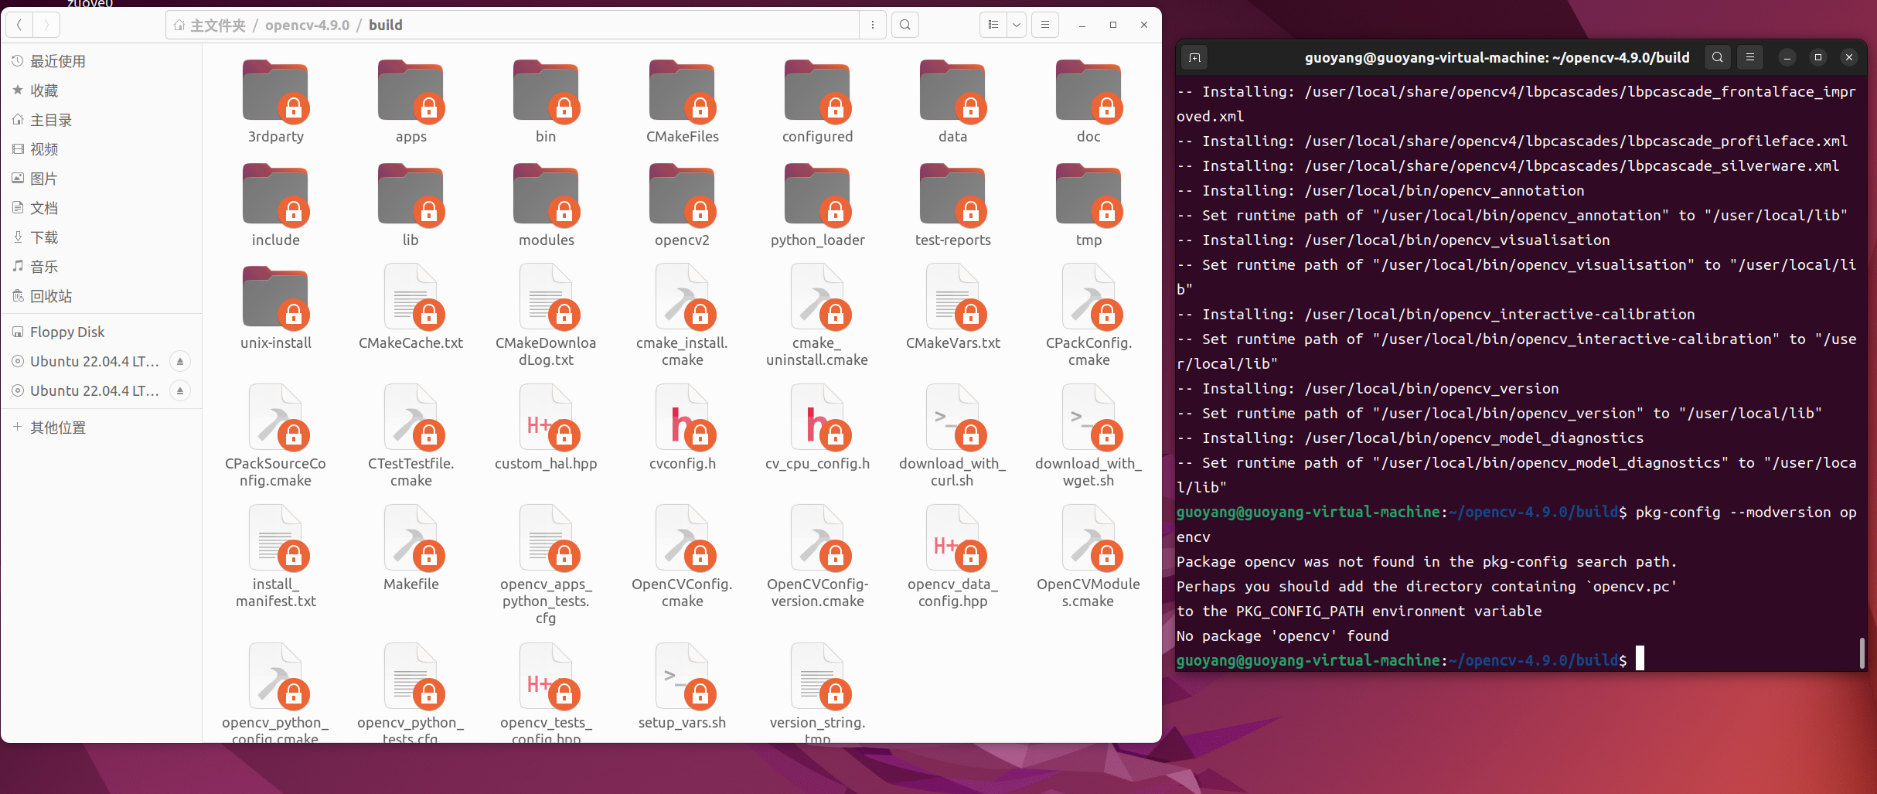Go forward in file manager

(x=46, y=25)
